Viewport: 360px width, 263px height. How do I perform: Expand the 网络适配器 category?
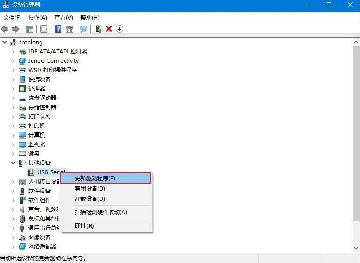[13, 247]
